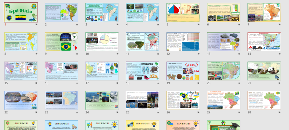The image size is (289, 130).
Task: Click the transition star icon for slide 28
Action: pos(279,112)
